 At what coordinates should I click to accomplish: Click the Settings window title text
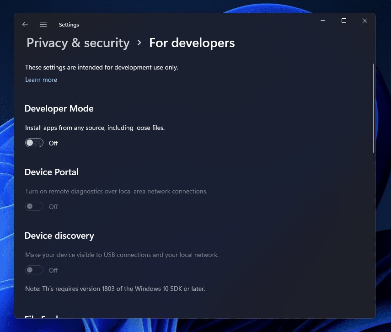coord(69,25)
